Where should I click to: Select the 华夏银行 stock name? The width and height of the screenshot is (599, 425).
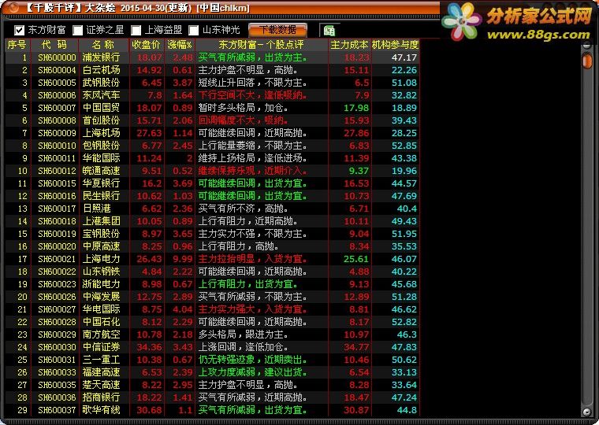pos(101,183)
